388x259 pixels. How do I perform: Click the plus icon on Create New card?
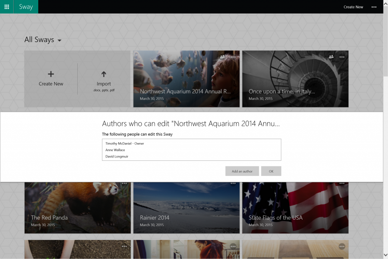pyautogui.click(x=51, y=73)
